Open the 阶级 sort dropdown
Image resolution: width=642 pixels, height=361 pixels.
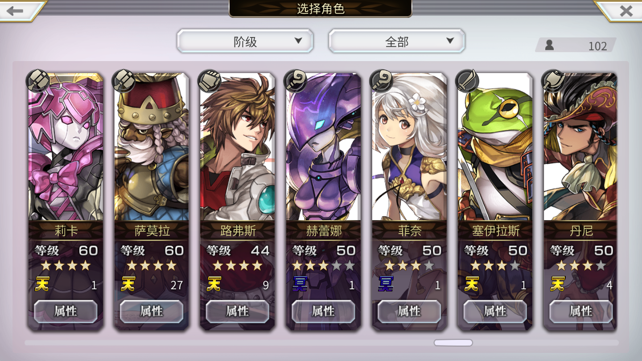tap(245, 41)
